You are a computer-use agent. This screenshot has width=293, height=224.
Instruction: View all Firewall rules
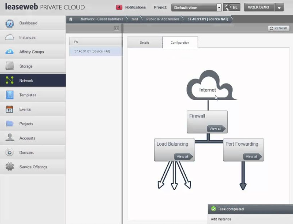[x=216, y=129]
